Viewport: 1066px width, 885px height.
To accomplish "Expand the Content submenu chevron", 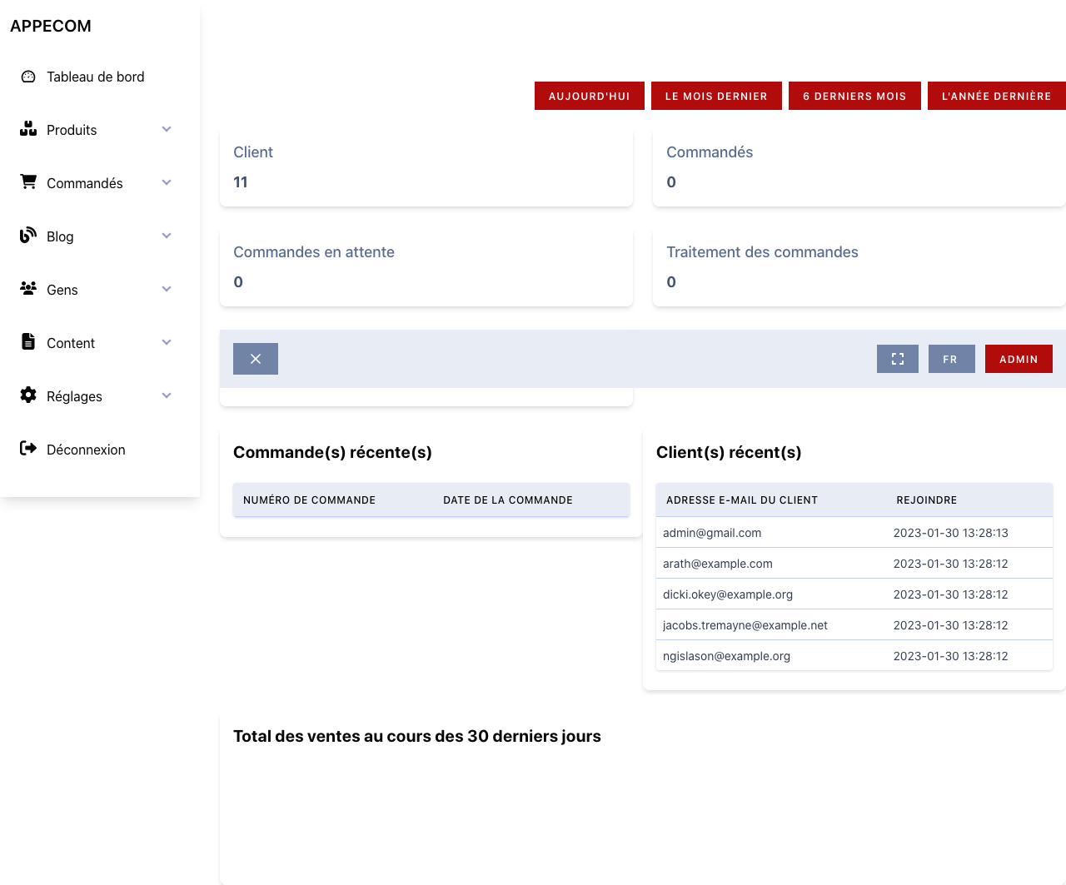I will pos(167,342).
